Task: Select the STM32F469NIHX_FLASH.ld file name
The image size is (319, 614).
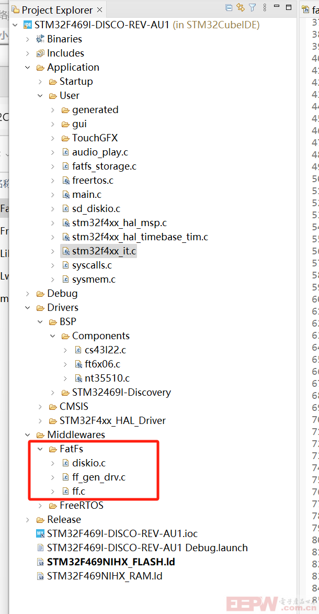Action: click(x=111, y=562)
